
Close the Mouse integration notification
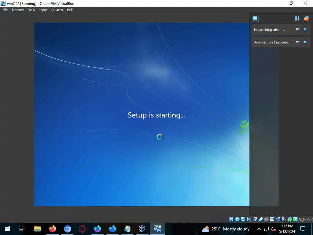coord(305,29)
